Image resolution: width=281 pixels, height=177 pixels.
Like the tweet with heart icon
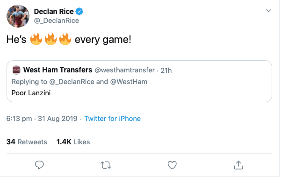172,165
